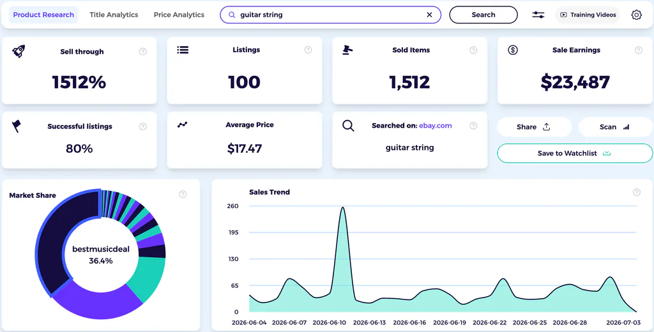Screen dimensions: 654x332
Task: Click the Successful listings flag icon
Action: (x=16, y=126)
